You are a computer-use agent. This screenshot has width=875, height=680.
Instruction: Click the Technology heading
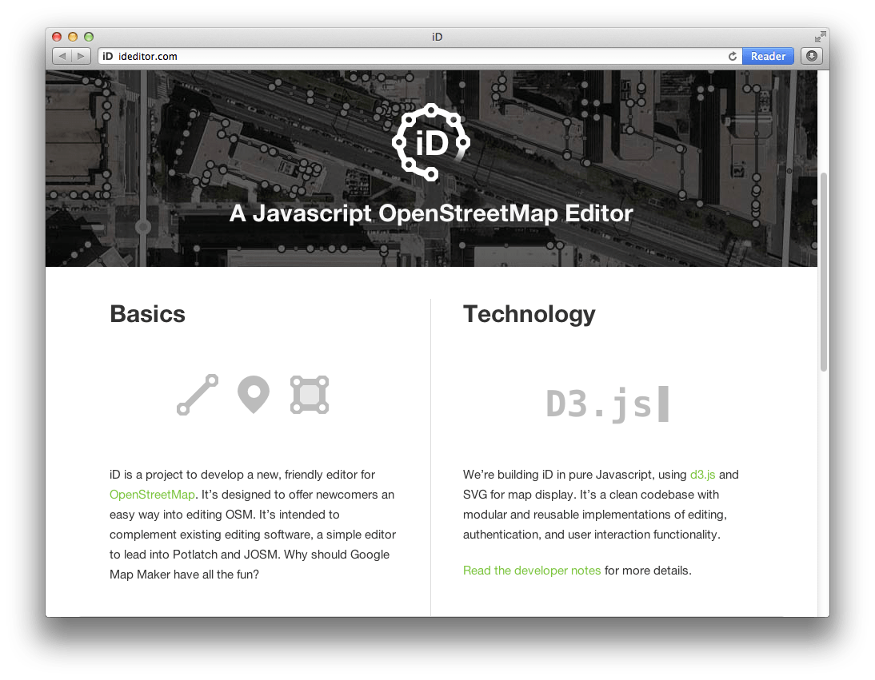(529, 315)
